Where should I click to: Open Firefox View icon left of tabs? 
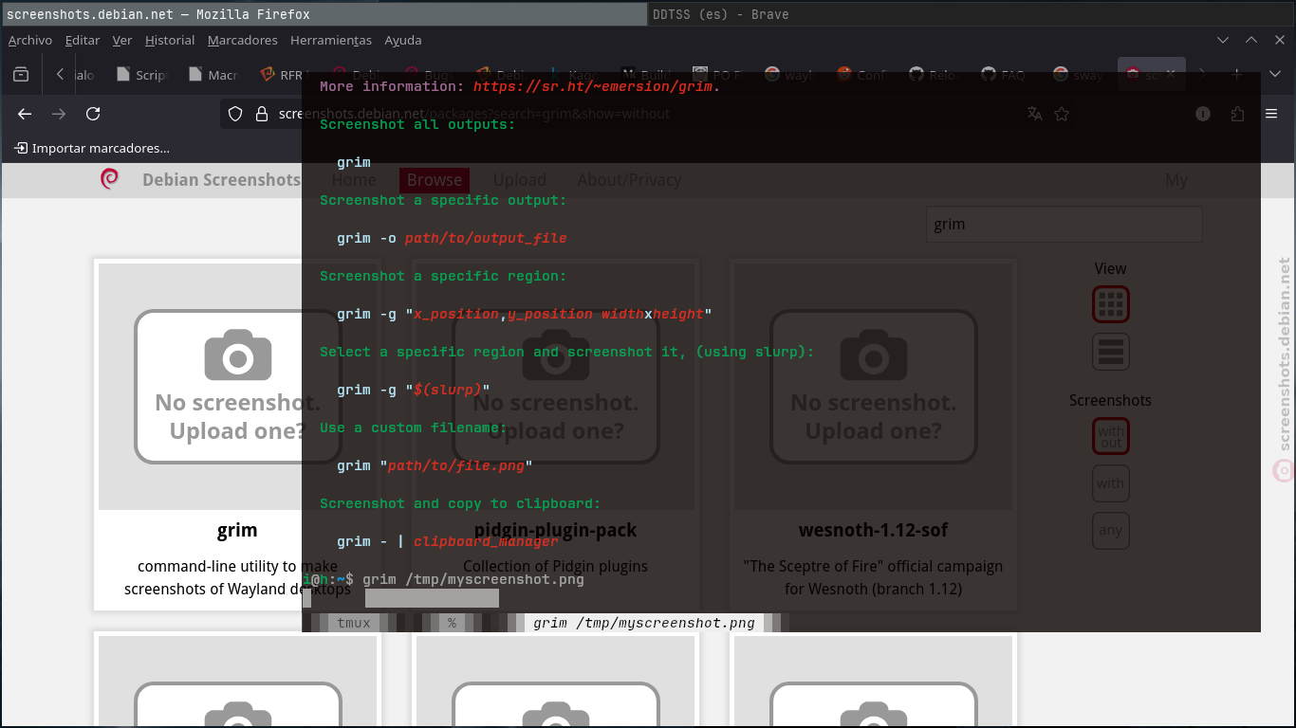point(21,75)
